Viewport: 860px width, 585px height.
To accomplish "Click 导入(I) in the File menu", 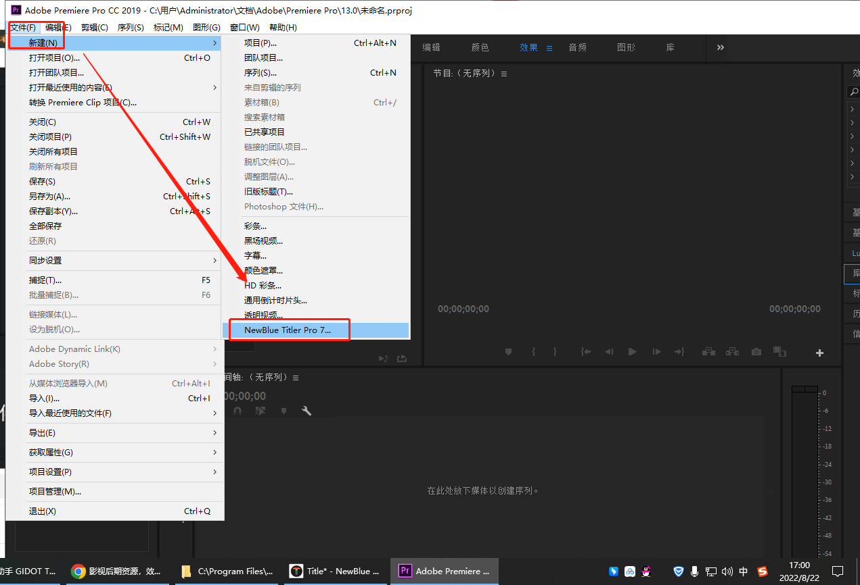I will [x=44, y=399].
